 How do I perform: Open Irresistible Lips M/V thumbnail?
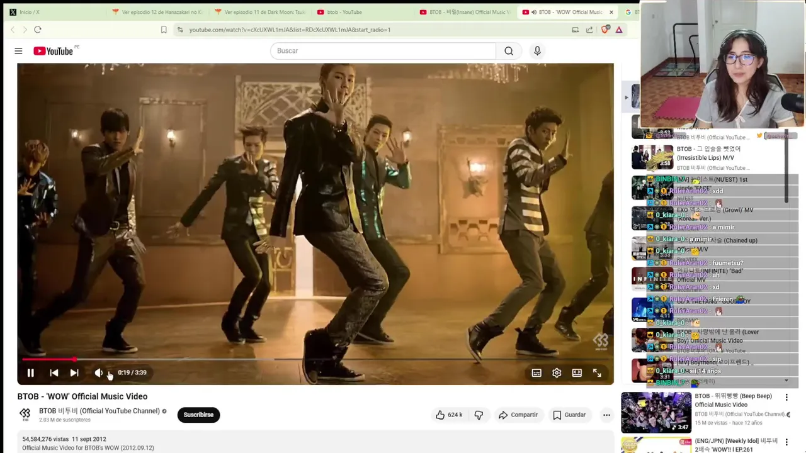click(x=652, y=157)
